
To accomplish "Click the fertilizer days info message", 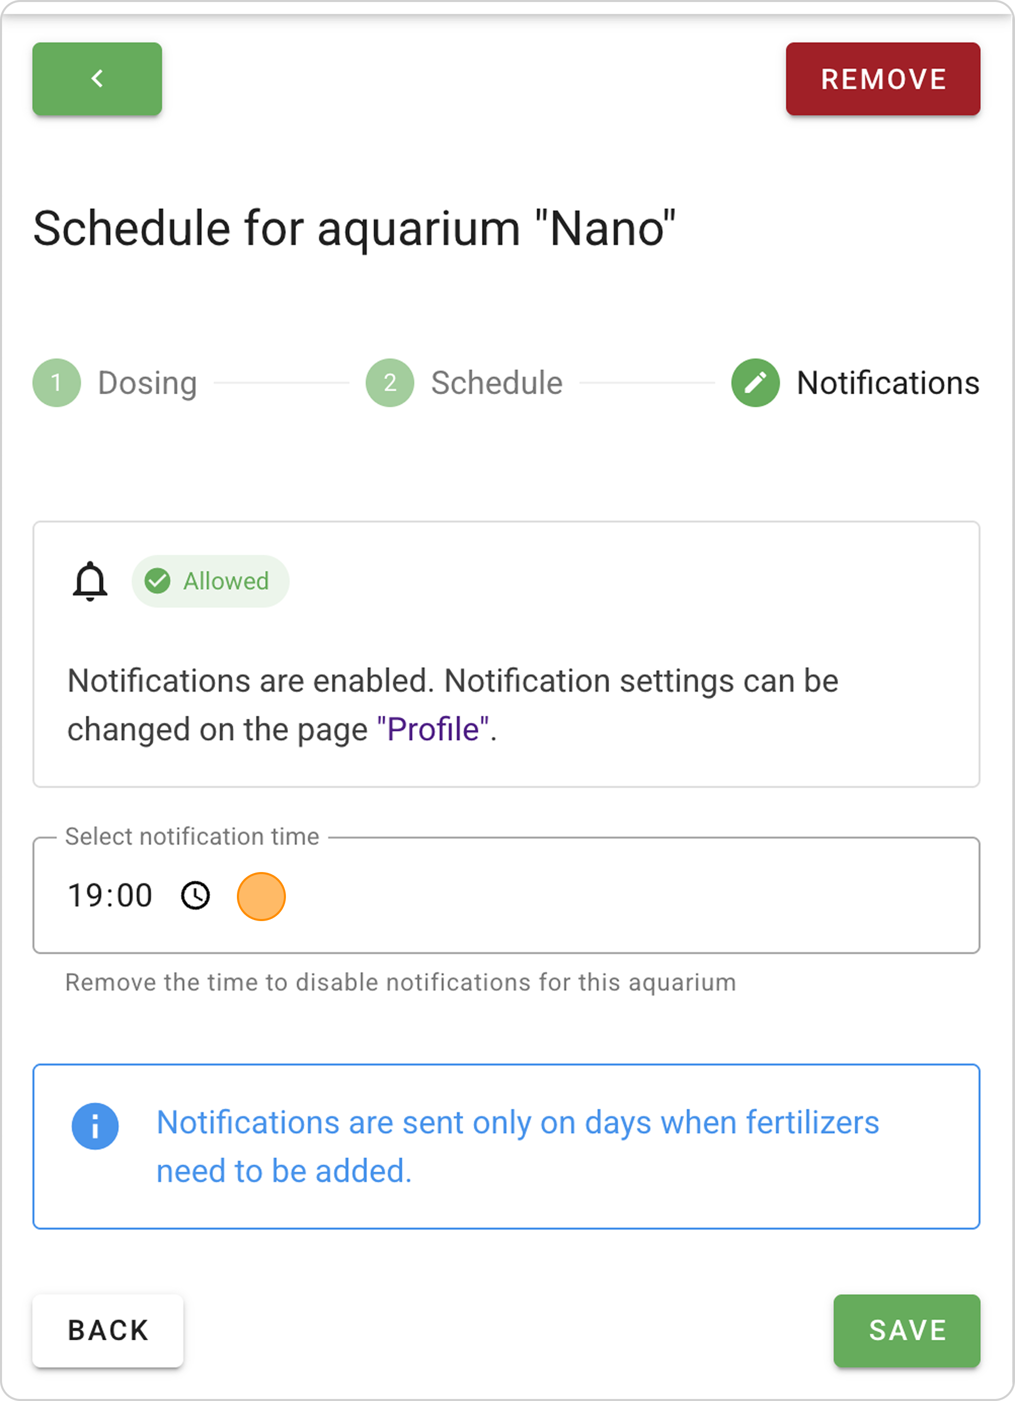I will tap(517, 1147).
